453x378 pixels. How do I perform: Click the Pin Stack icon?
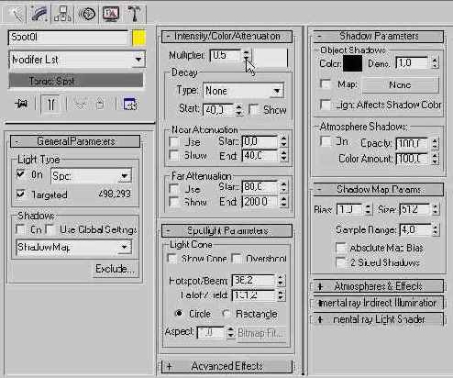point(21,105)
